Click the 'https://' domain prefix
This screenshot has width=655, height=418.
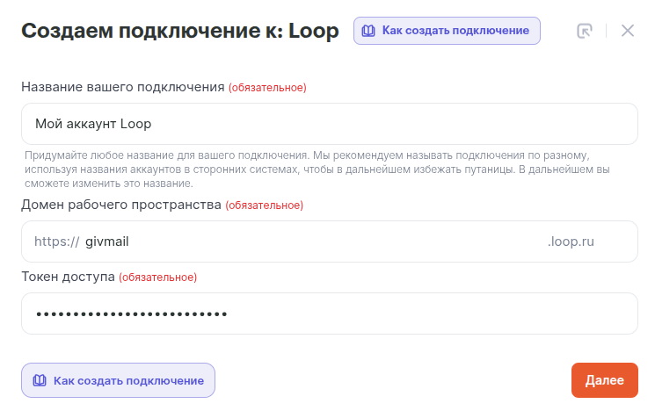[57, 241]
